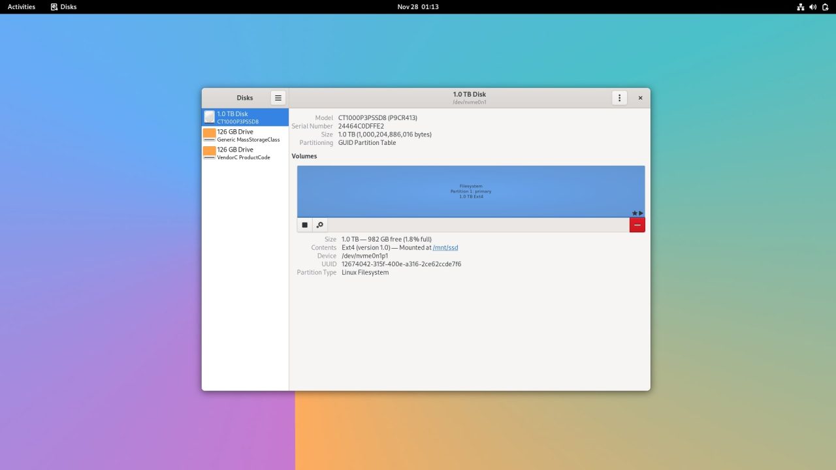Select Partition 1 in the volumes map
The width and height of the screenshot is (836, 470).
470,191
